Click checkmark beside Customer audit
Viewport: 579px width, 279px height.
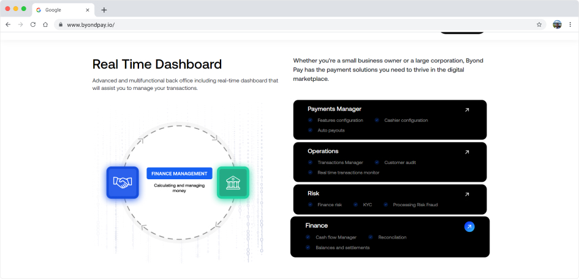[377, 162]
